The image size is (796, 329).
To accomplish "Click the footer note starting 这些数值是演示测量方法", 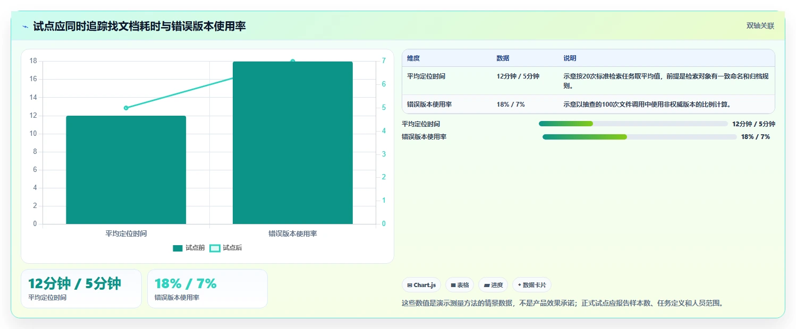I will click(x=563, y=304).
